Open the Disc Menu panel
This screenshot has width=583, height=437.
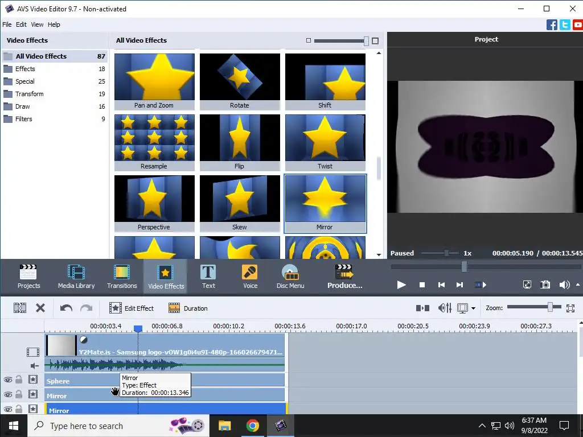(x=290, y=277)
